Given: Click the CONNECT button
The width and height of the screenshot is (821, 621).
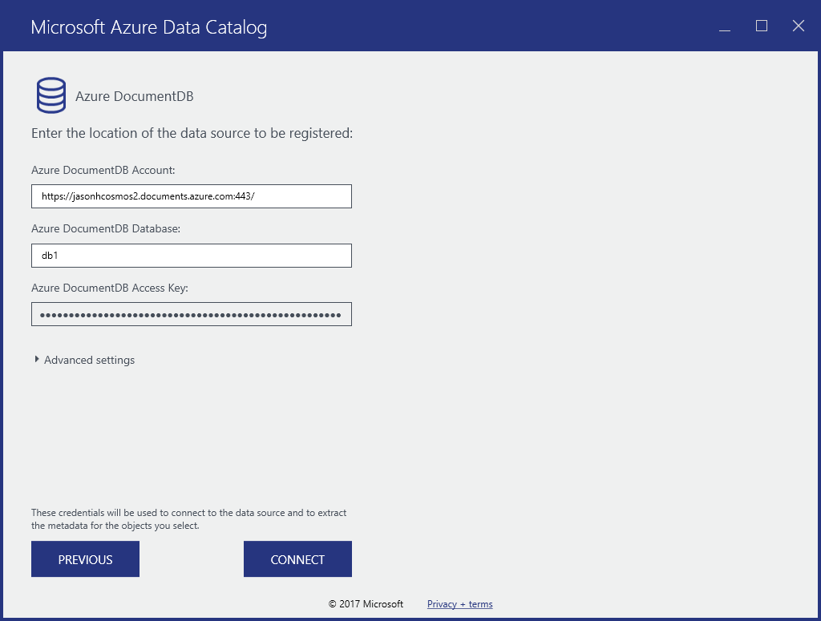Looking at the screenshot, I should (x=297, y=558).
